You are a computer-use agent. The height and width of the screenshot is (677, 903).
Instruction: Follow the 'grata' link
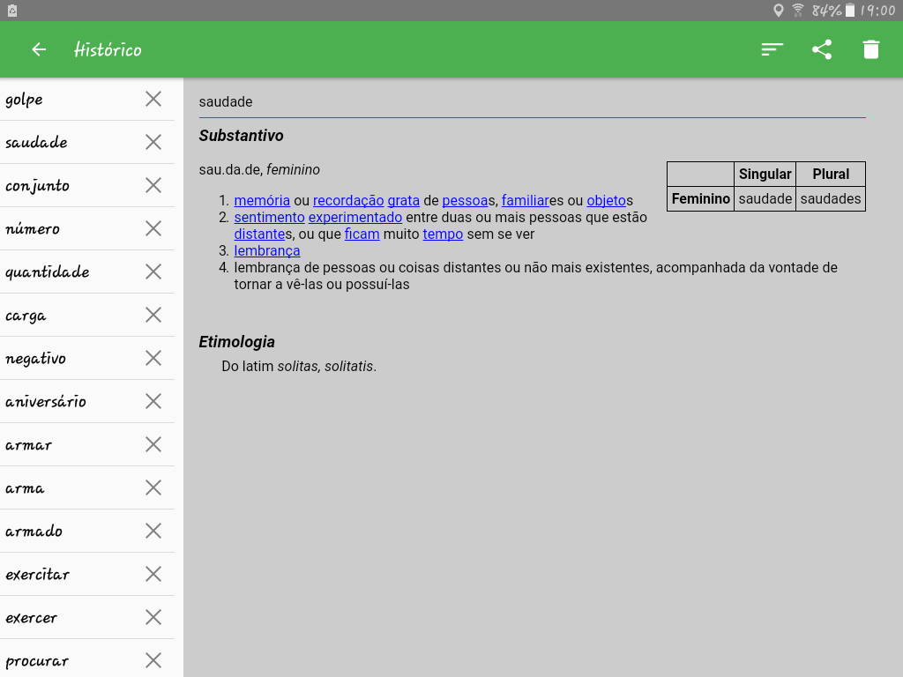coord(404,200)
